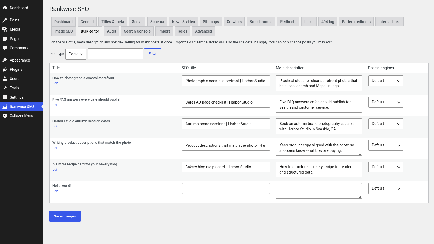Click the autumn session meta description textarea

[319, 126]
